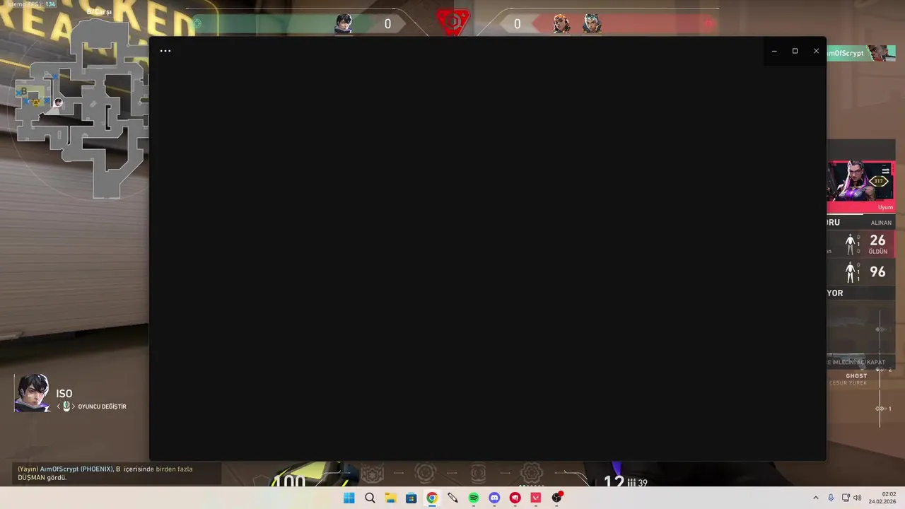Click the AimOfScrypt player banner
Screen dimensions: 905x509
click(x=861, y=53)
